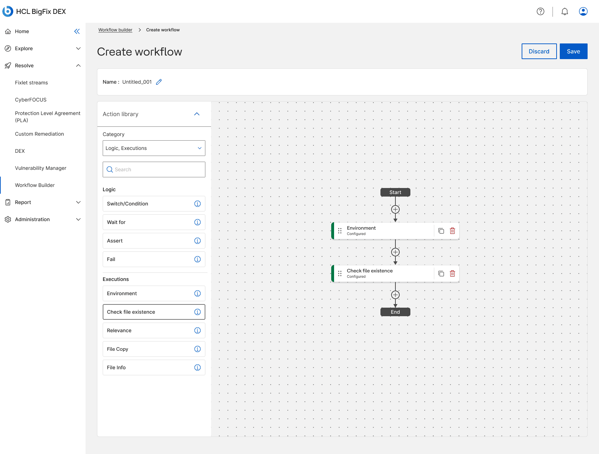Open the user profile icon
Image resolution: width=599 pixels, height=454 pixels.
[583, 11]
